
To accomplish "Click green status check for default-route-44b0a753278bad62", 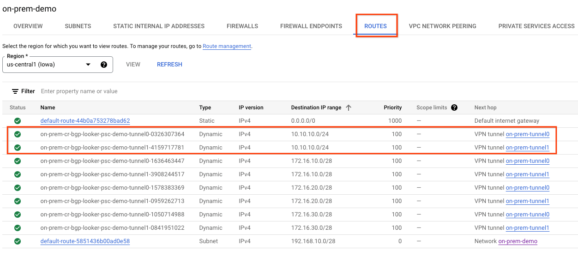I will (18, 121).
